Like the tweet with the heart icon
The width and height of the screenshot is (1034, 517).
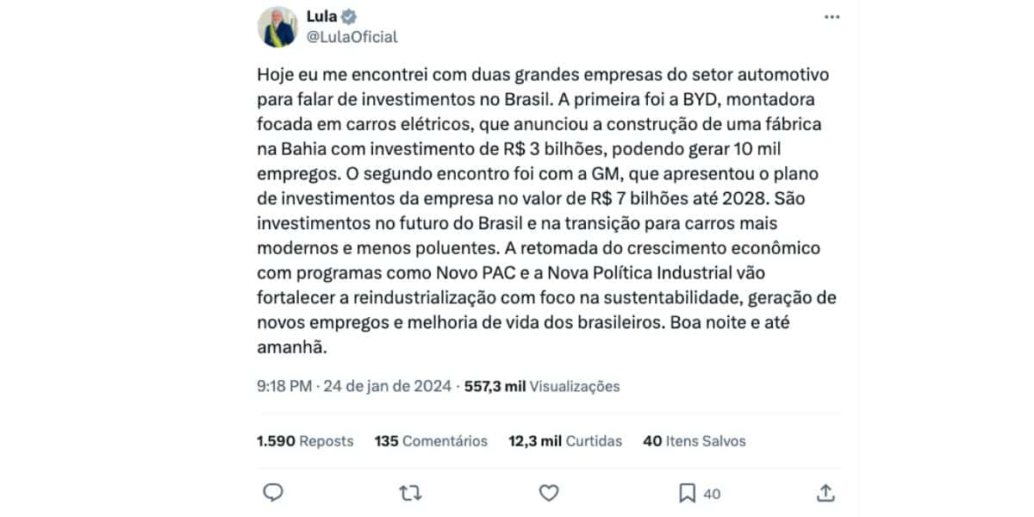(549, 493)
